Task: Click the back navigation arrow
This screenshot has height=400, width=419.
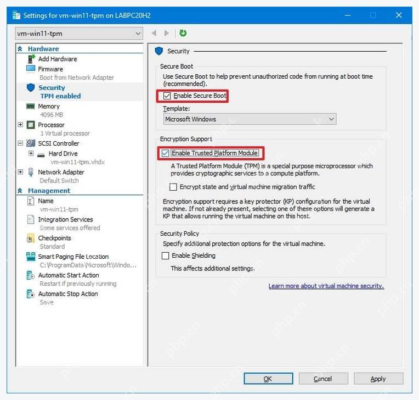Action: pyautogui.click(x=154, y=33)
